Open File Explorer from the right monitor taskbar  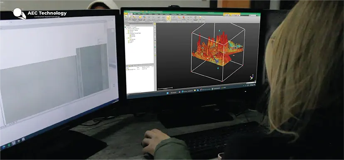[195, 90]
